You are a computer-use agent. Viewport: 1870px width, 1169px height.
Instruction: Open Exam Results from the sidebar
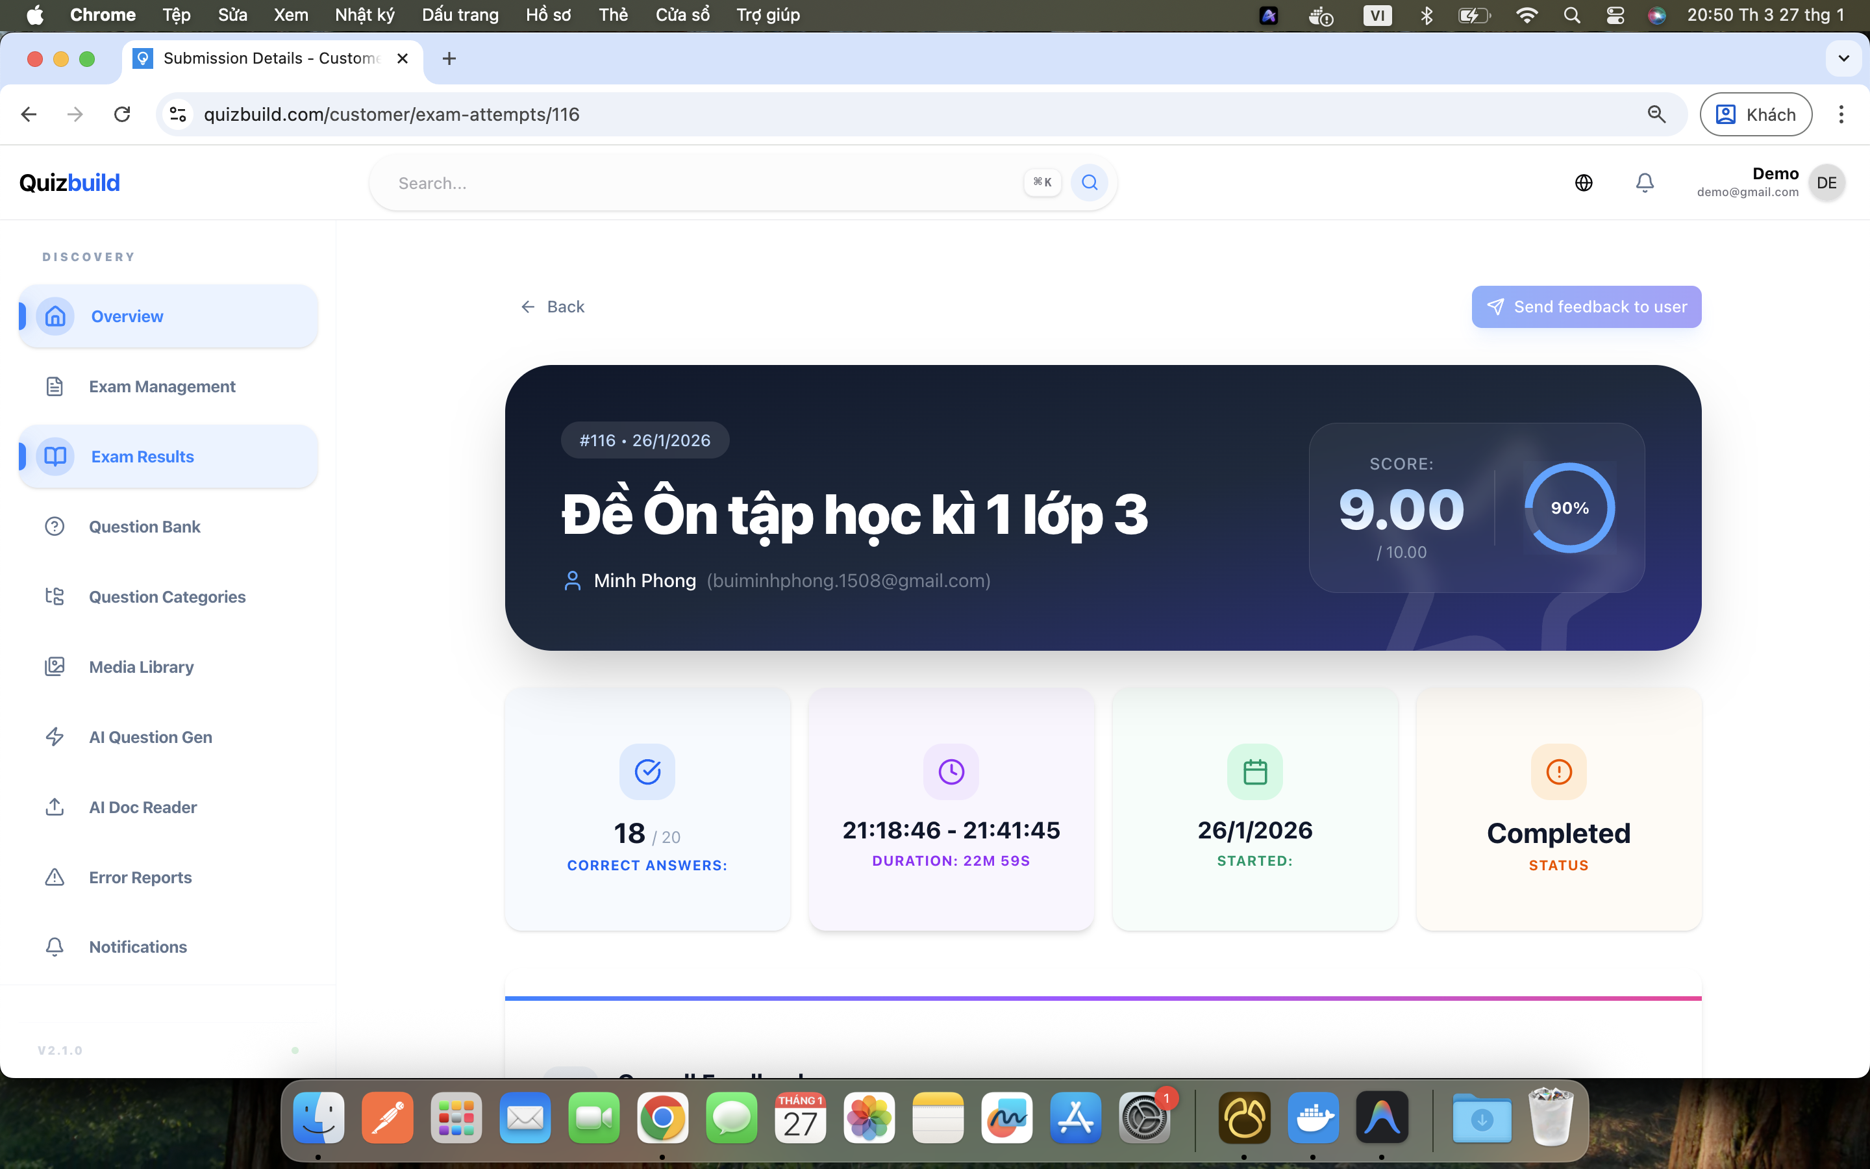(55, 456)
